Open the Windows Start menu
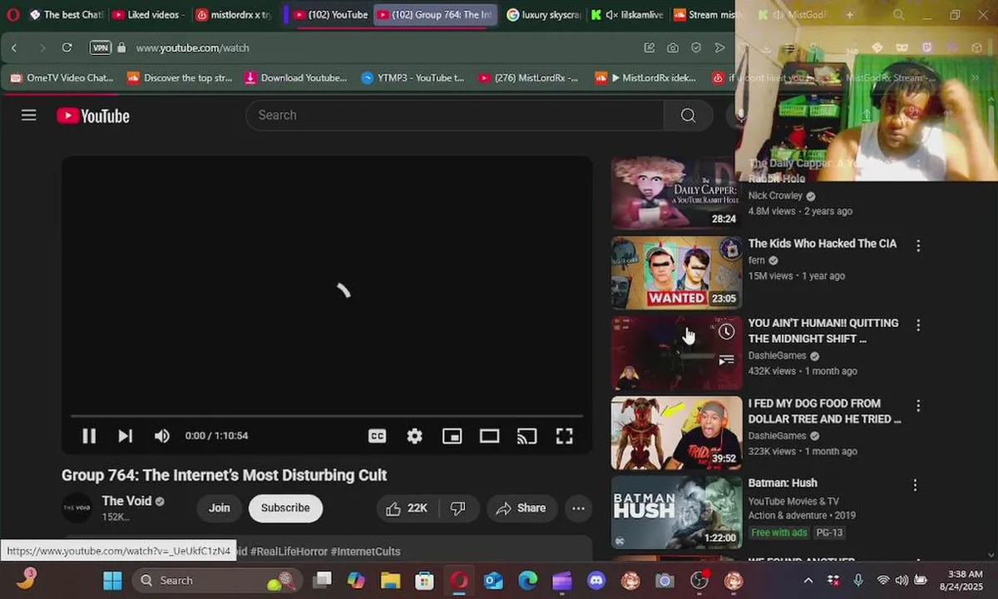 pos(112,580)
